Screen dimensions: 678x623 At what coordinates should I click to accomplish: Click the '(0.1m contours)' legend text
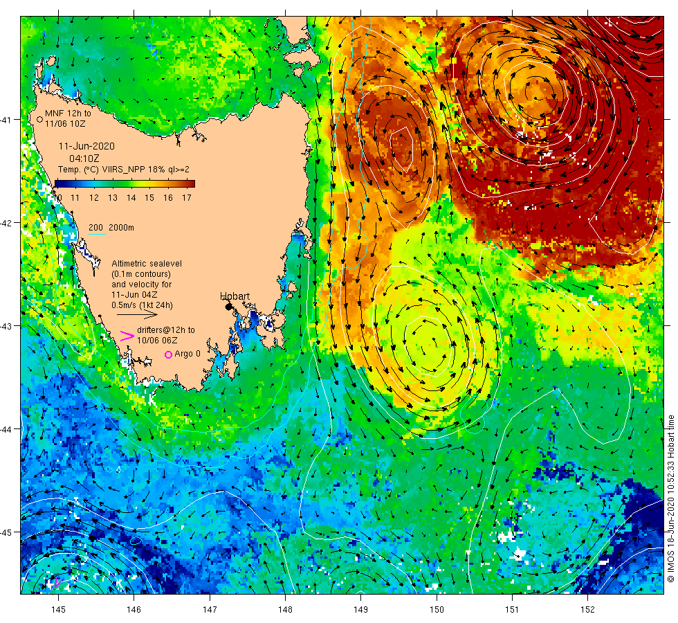[x=141, y=274]
